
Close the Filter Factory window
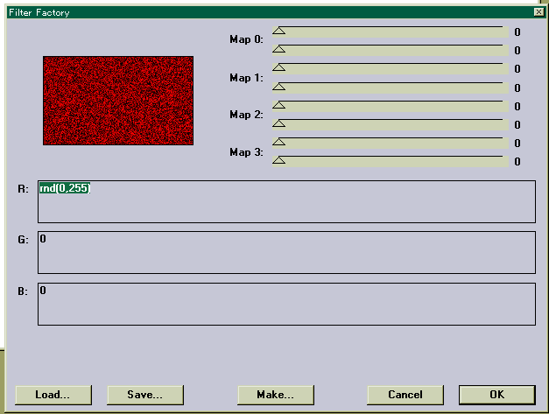pos(538,12)
